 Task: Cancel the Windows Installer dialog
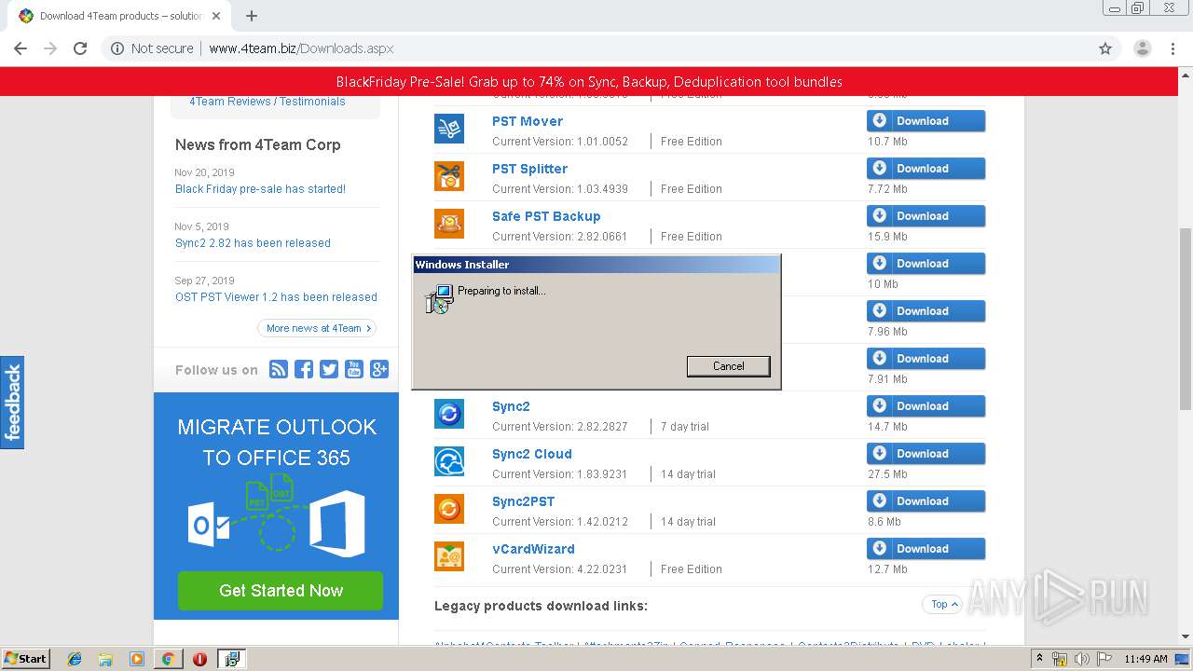(728, 366)
